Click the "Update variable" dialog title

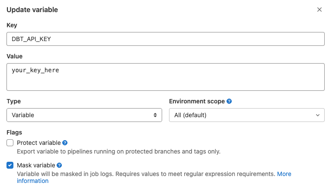tap(32, 10)
